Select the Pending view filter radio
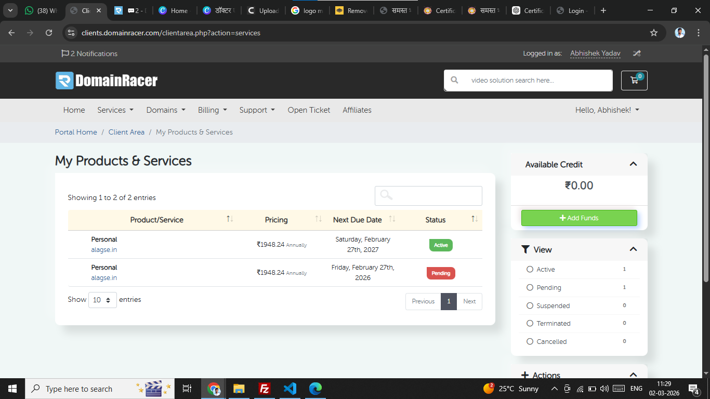 (530, 287)
